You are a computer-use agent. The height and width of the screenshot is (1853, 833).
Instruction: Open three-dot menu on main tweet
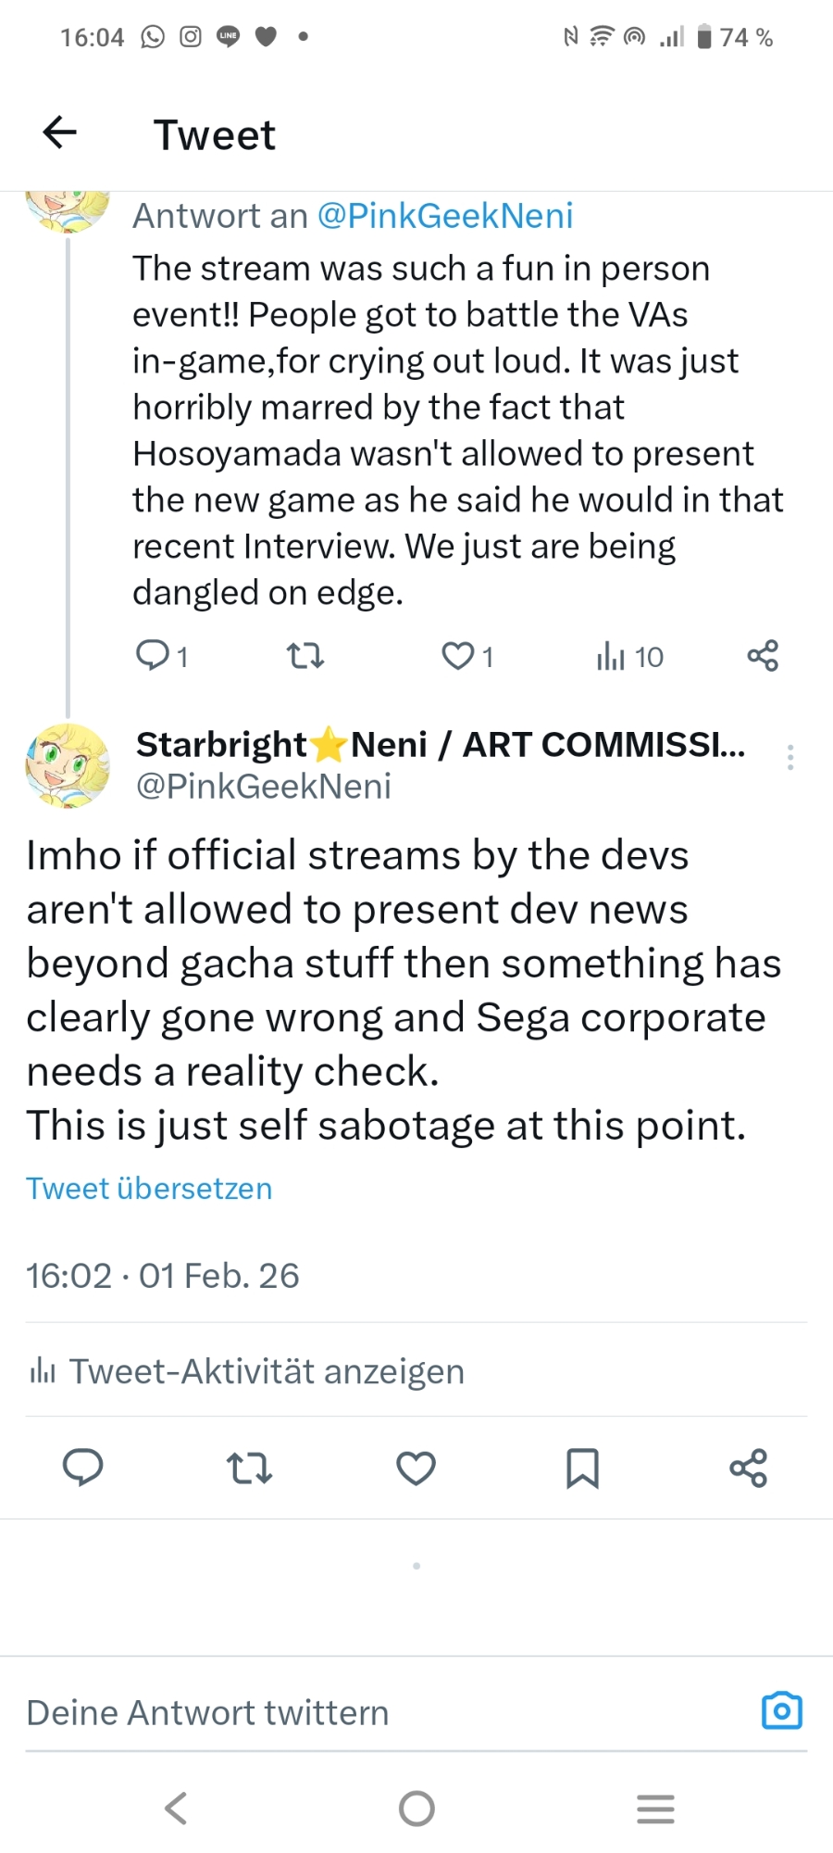[x=789, y=757]
